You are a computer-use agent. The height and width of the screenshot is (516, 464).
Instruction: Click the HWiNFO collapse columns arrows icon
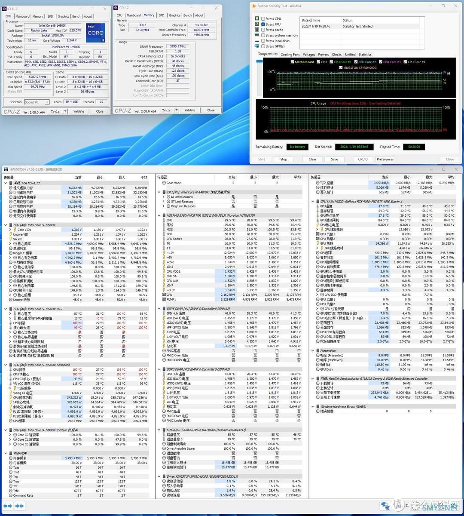coord(19,506)
